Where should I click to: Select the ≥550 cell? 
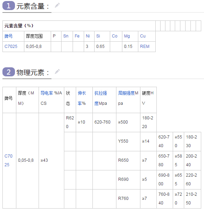click(178, 141)
